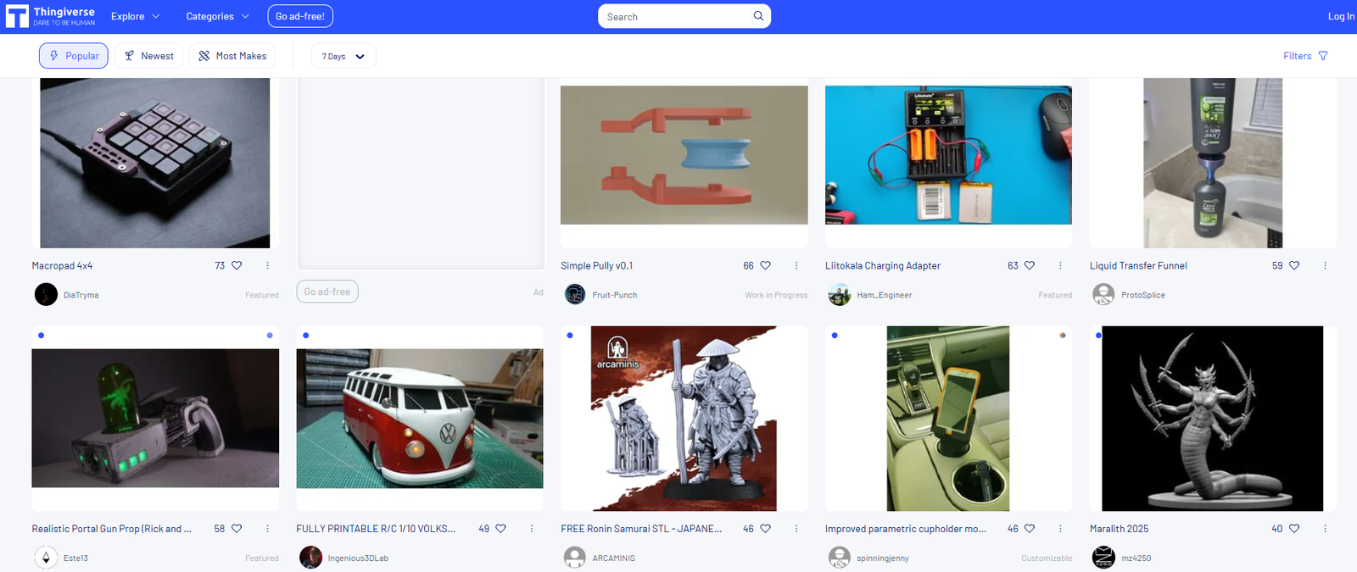
Task: Like FREE Ronin Samurai STL heart
Action: click(765, 528)
